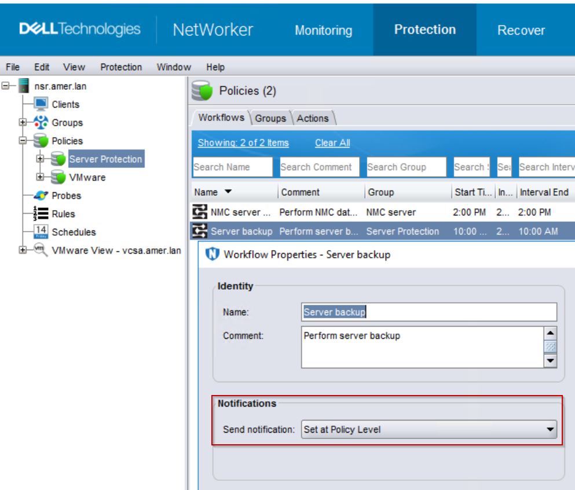The width and height of the screenshot is (575, 490).
Task: Switch to the Groups tab
Action: coord(270,118)
